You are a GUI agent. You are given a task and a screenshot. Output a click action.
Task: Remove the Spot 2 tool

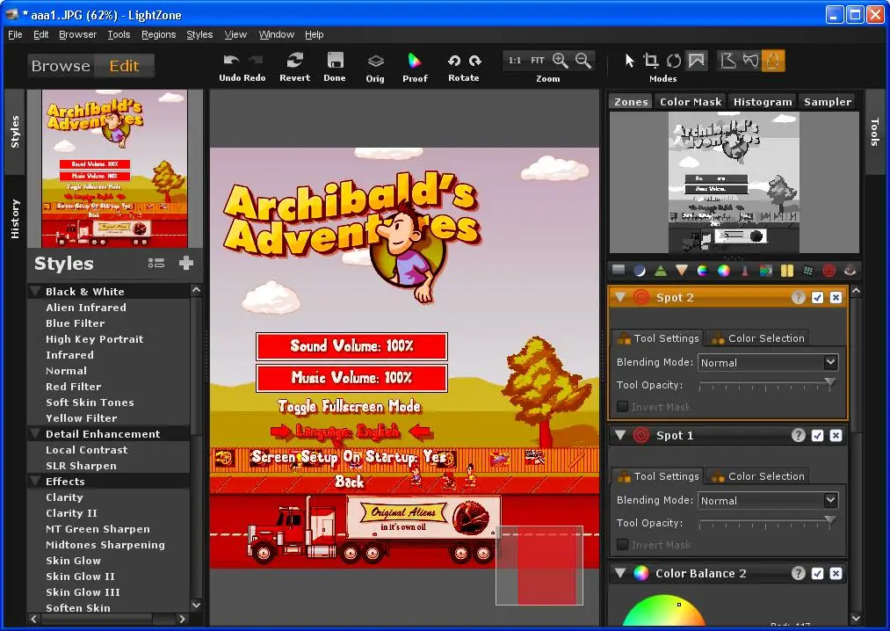point(836,298)
